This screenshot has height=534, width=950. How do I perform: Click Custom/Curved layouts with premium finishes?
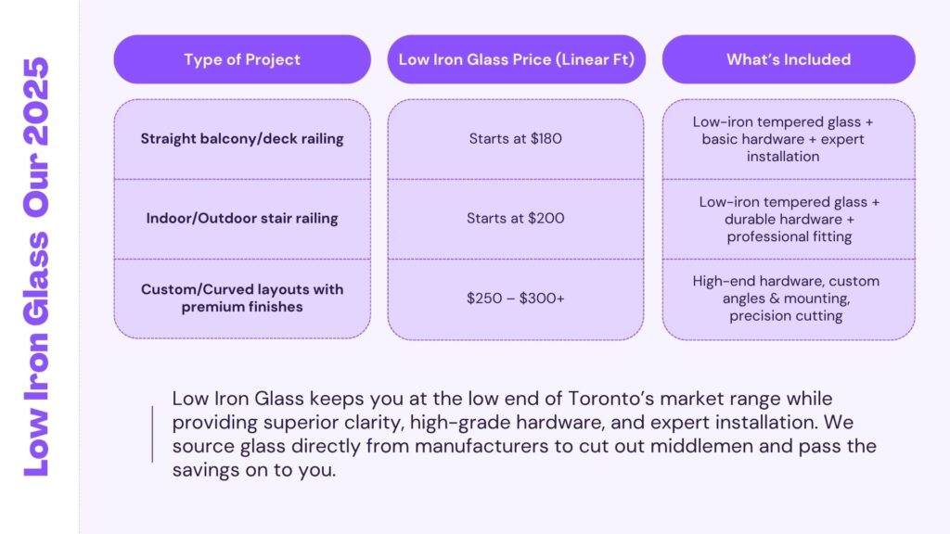242,298
